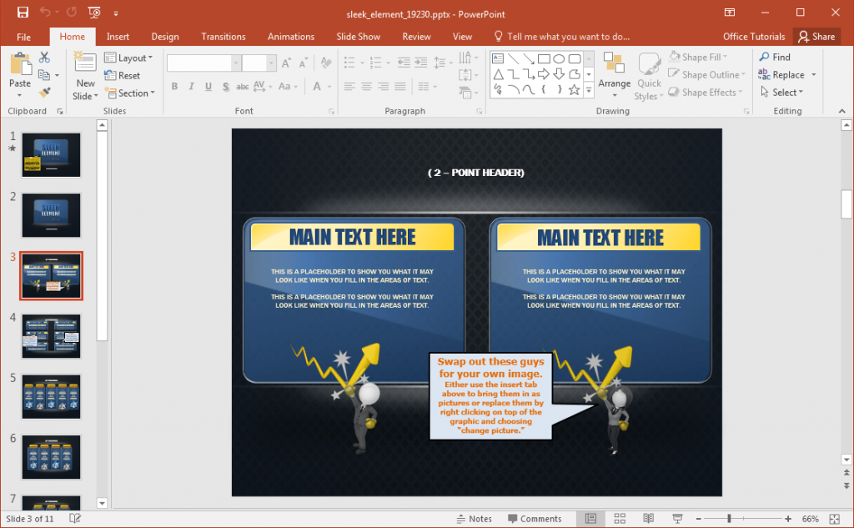This screenshot has height=528, width=854.
Task: Click the Quick Styles icon
Action: click(649, 74)
